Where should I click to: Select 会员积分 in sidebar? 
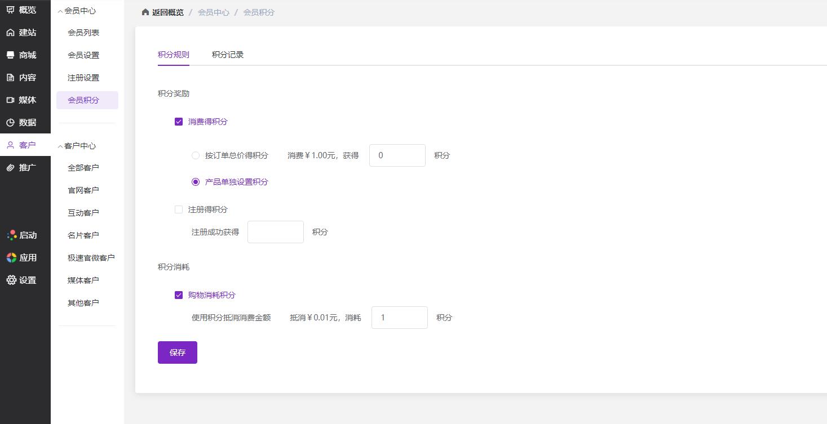click(87, 100)
